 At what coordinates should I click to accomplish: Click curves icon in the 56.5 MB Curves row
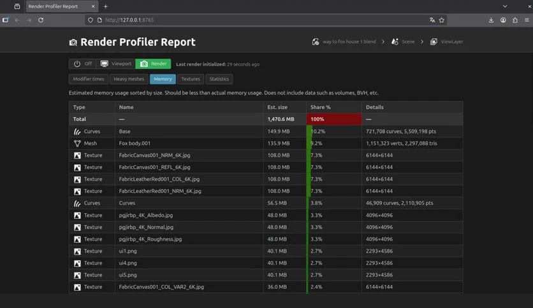[x=78, y=203]
